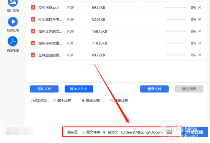
Task: Click the 0% progress of 如何让你的文... row
Action: (x=193, y=32)
